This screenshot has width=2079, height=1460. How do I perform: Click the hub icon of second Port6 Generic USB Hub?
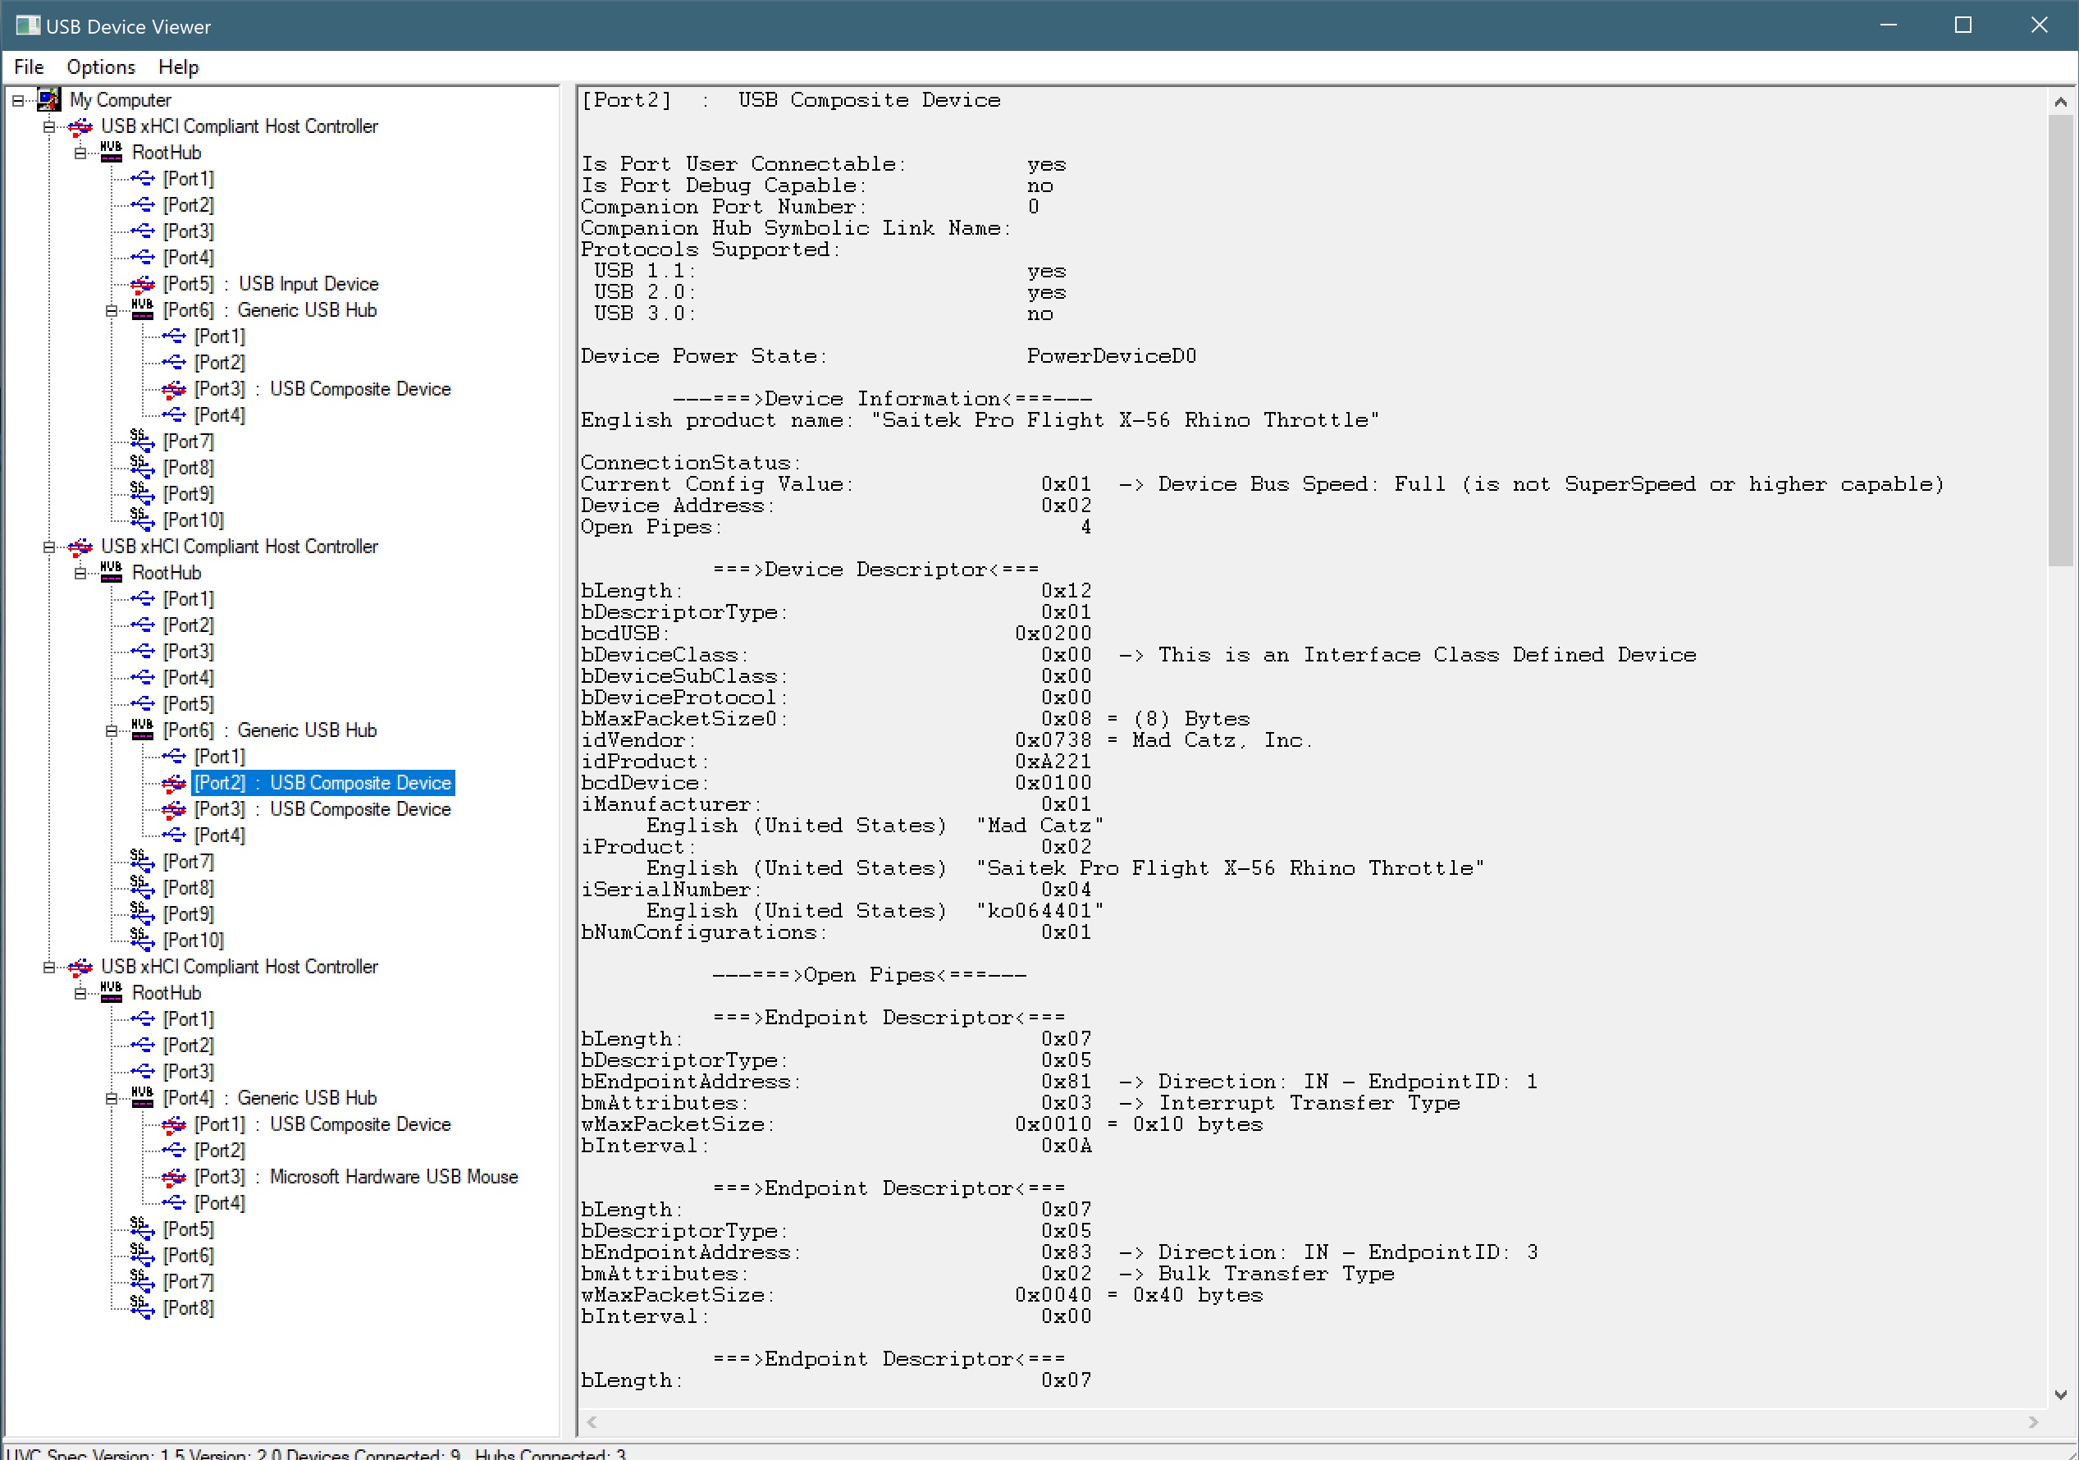coord(142,730)
